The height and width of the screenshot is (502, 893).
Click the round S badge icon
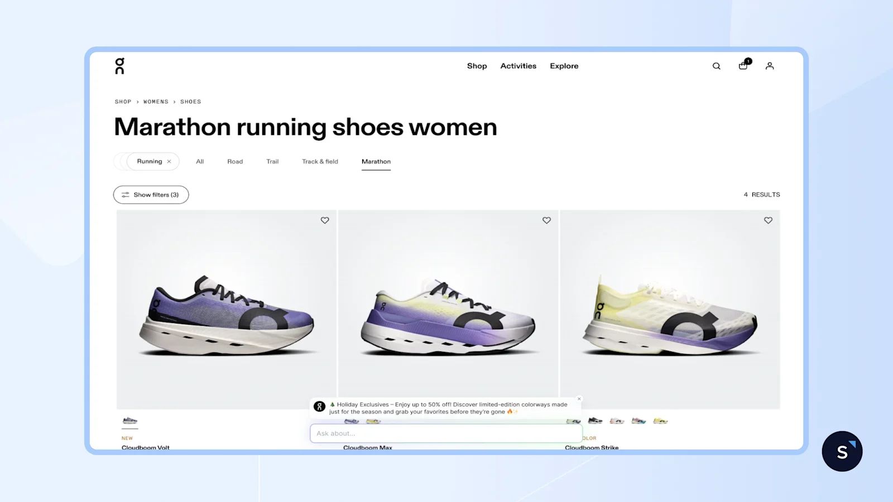pos(842,451)
